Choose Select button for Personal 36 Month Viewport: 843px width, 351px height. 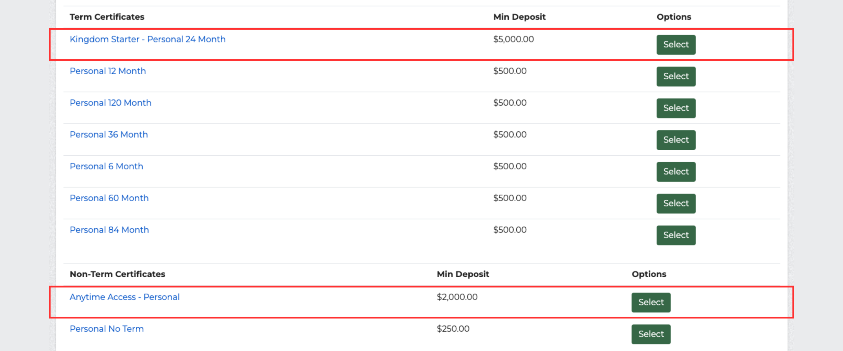[676, 140]
